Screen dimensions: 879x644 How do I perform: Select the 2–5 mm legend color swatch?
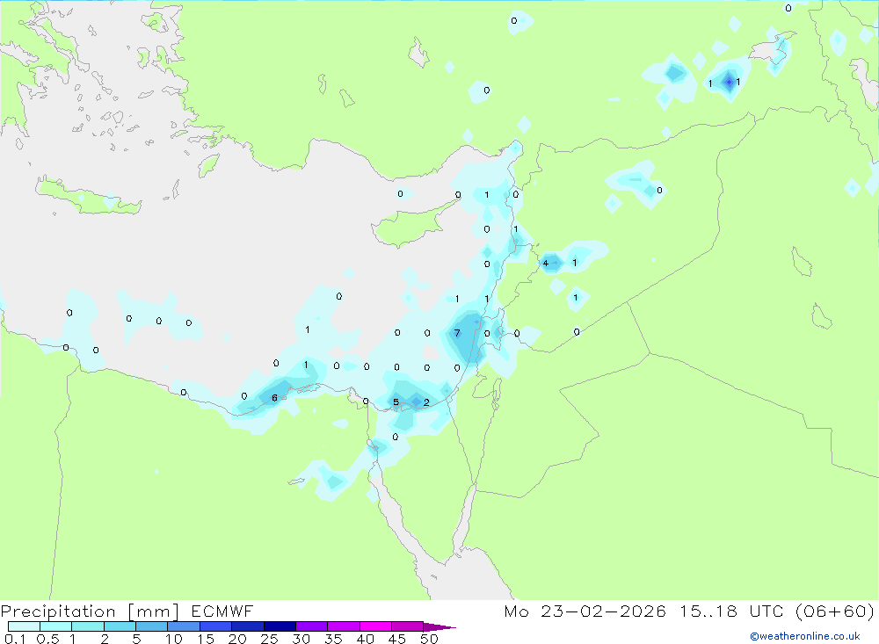click(x=120, y=626)
